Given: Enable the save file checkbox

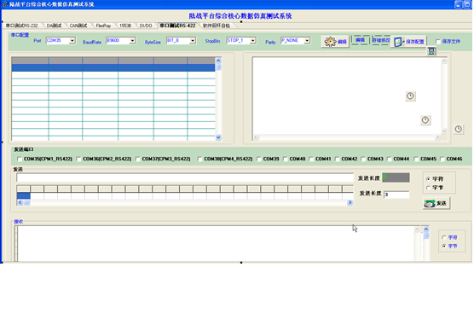Looking at the screenshot, I should tap(438, 42).
